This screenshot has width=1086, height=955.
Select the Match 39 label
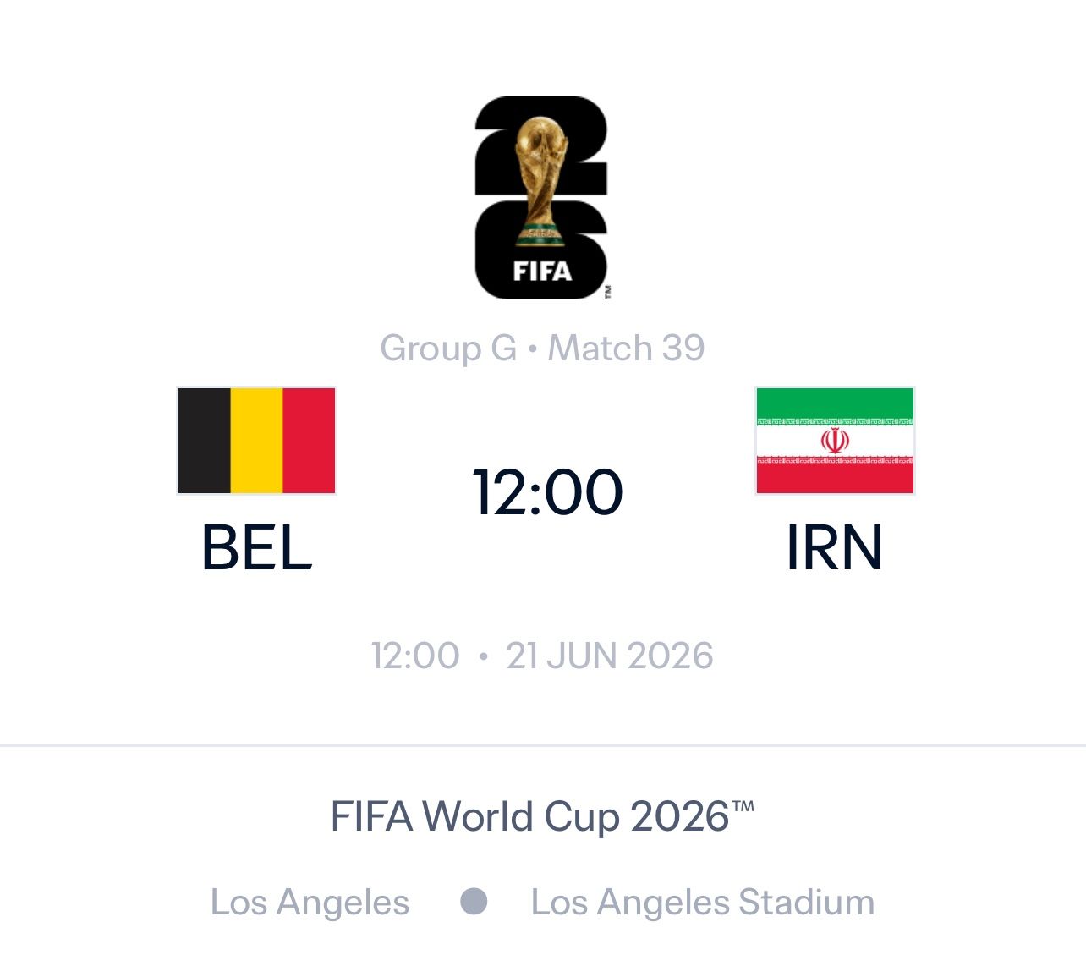tap(626, 349)
